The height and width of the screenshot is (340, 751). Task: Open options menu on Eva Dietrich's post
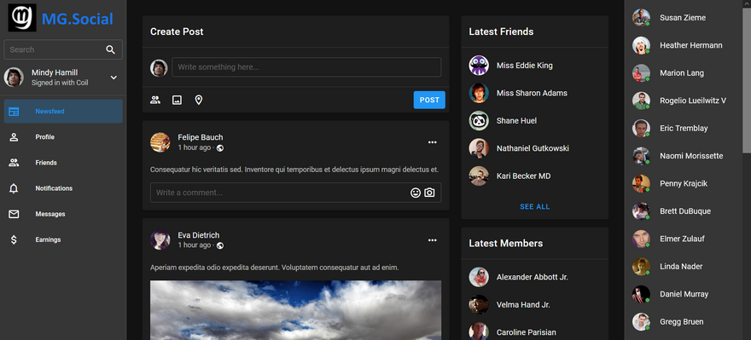(433, 240)
